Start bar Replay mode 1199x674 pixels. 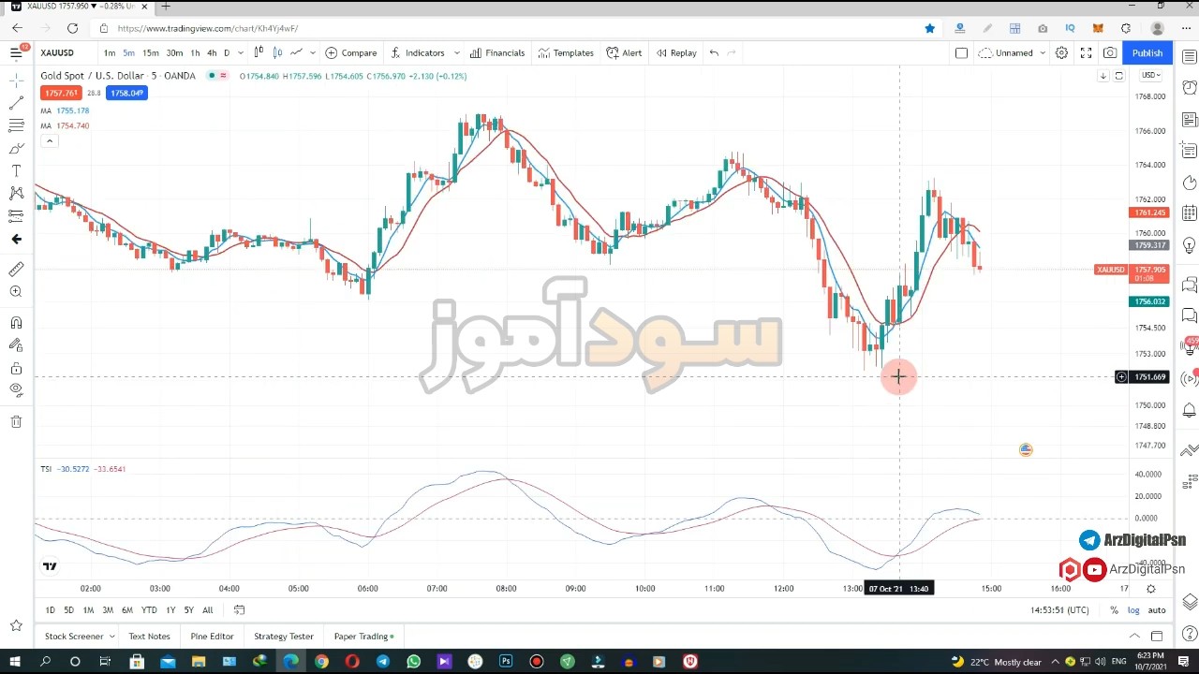click(676, 53)
